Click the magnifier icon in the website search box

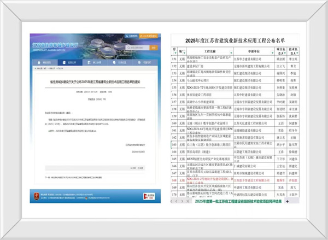(128, 48)
